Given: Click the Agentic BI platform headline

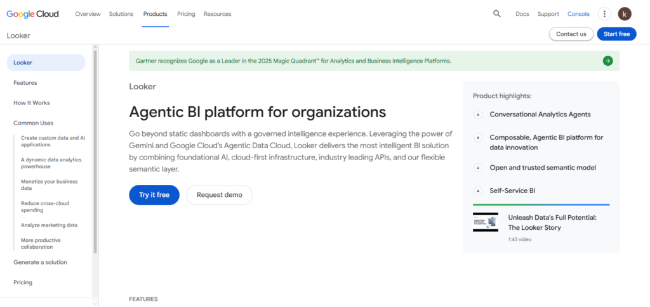Looking at the screenshot, I should point(258,112).
